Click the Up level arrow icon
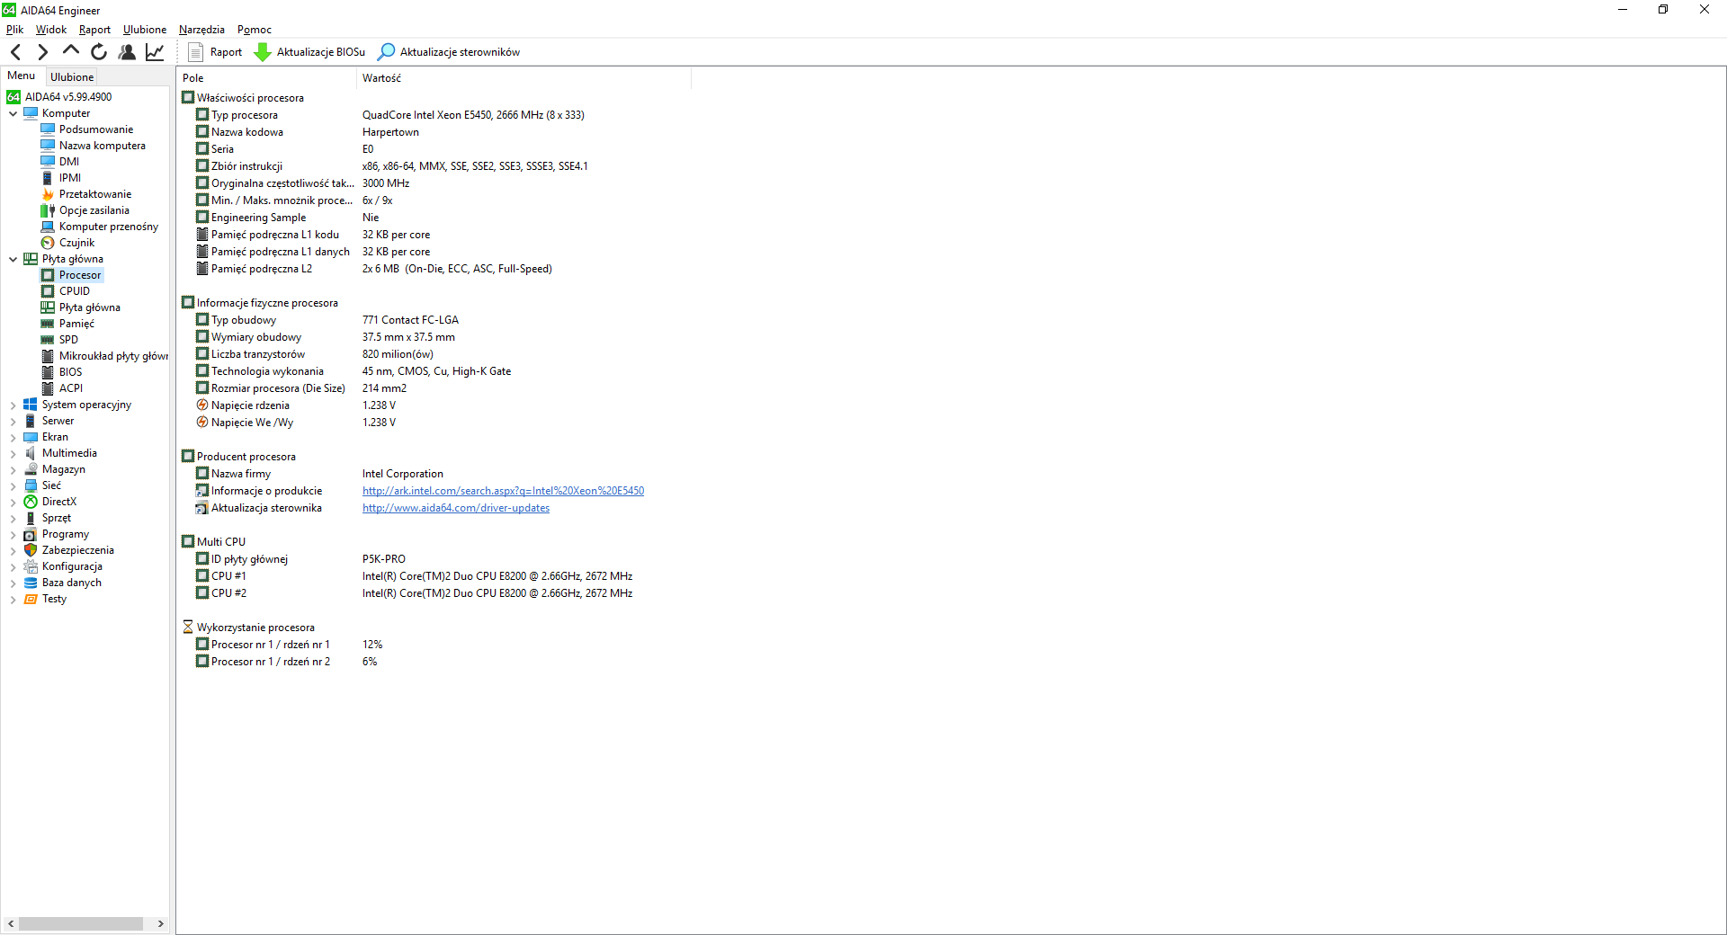 [x=71, y=51]
